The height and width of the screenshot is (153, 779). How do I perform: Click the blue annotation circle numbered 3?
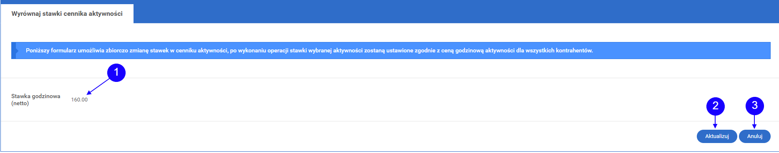(x=754, y=106)
